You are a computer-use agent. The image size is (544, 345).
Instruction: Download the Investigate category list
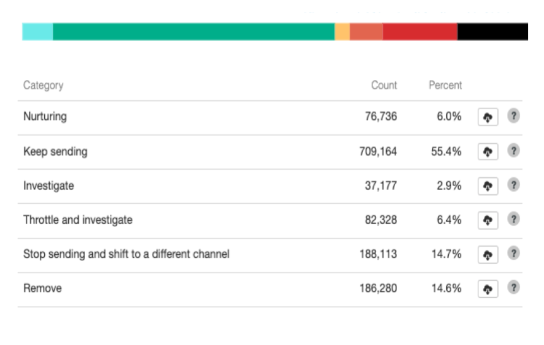[x=488, y=186]
